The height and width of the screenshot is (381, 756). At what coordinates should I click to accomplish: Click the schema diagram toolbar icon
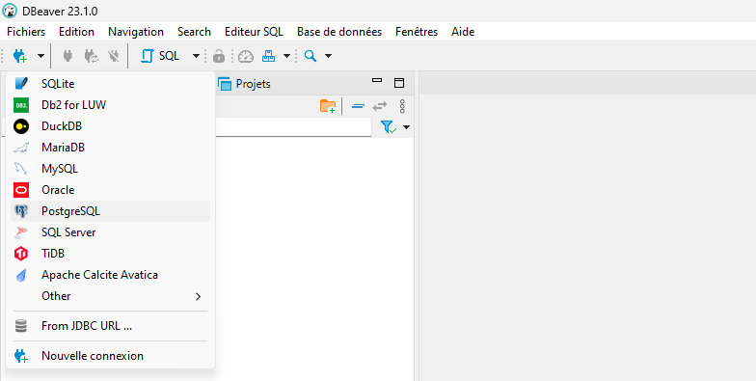(x=268, y=56)
